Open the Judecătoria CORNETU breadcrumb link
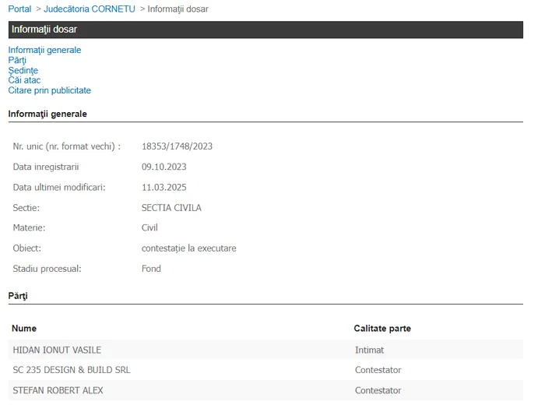This screenshot has width=545, height=405. [x=89, y=9]
